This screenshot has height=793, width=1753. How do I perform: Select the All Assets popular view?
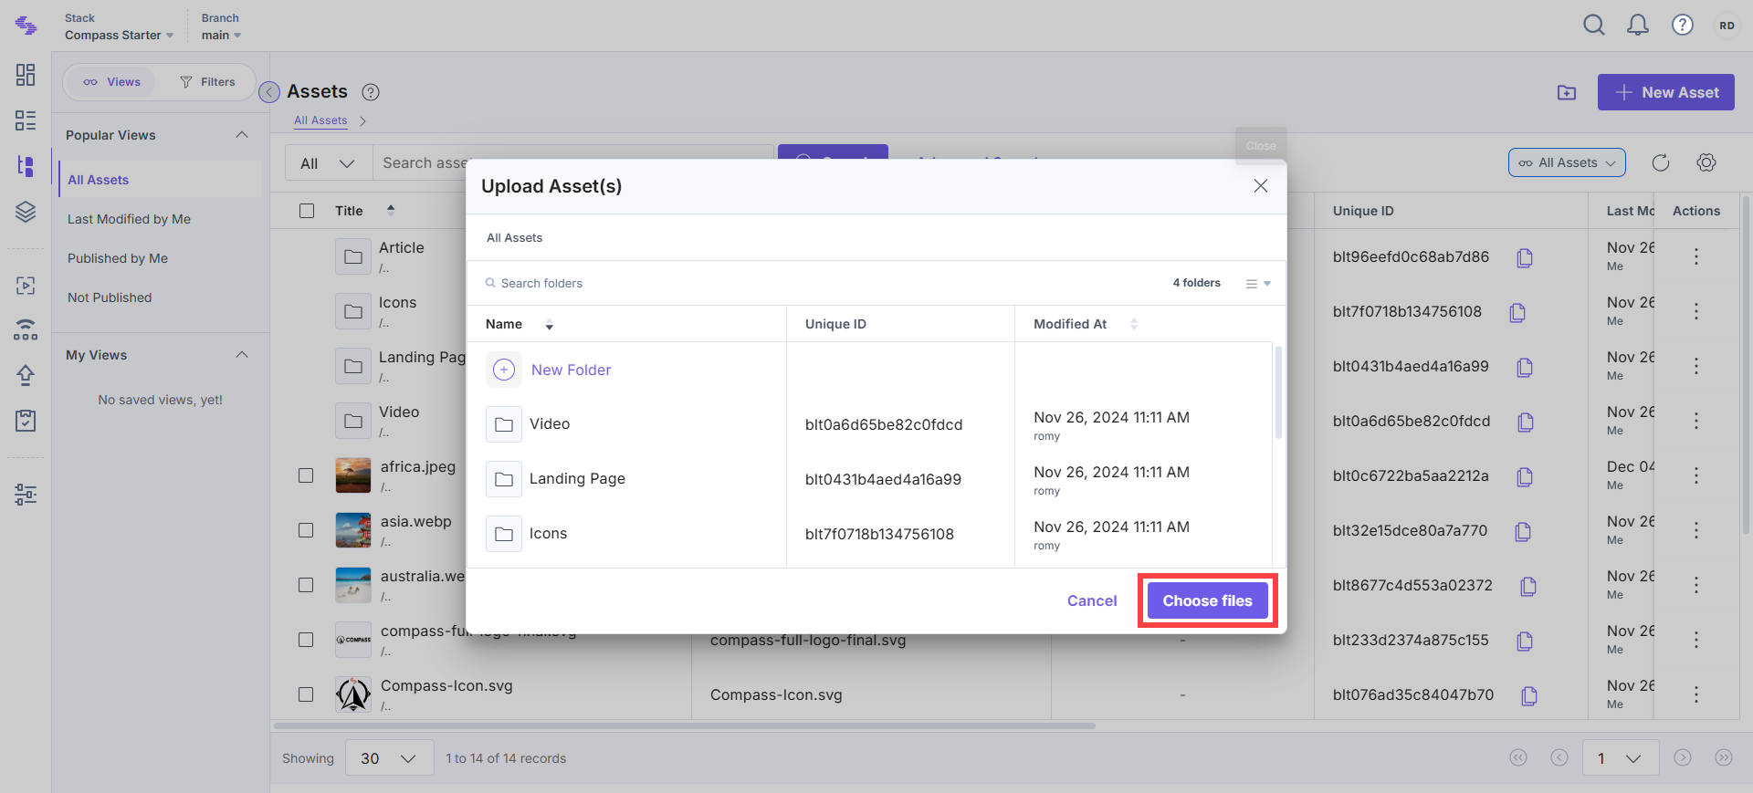click(x=161, y=180)
